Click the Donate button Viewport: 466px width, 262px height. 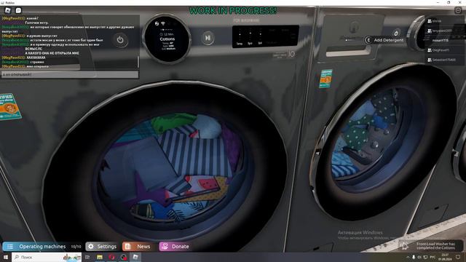175,246
